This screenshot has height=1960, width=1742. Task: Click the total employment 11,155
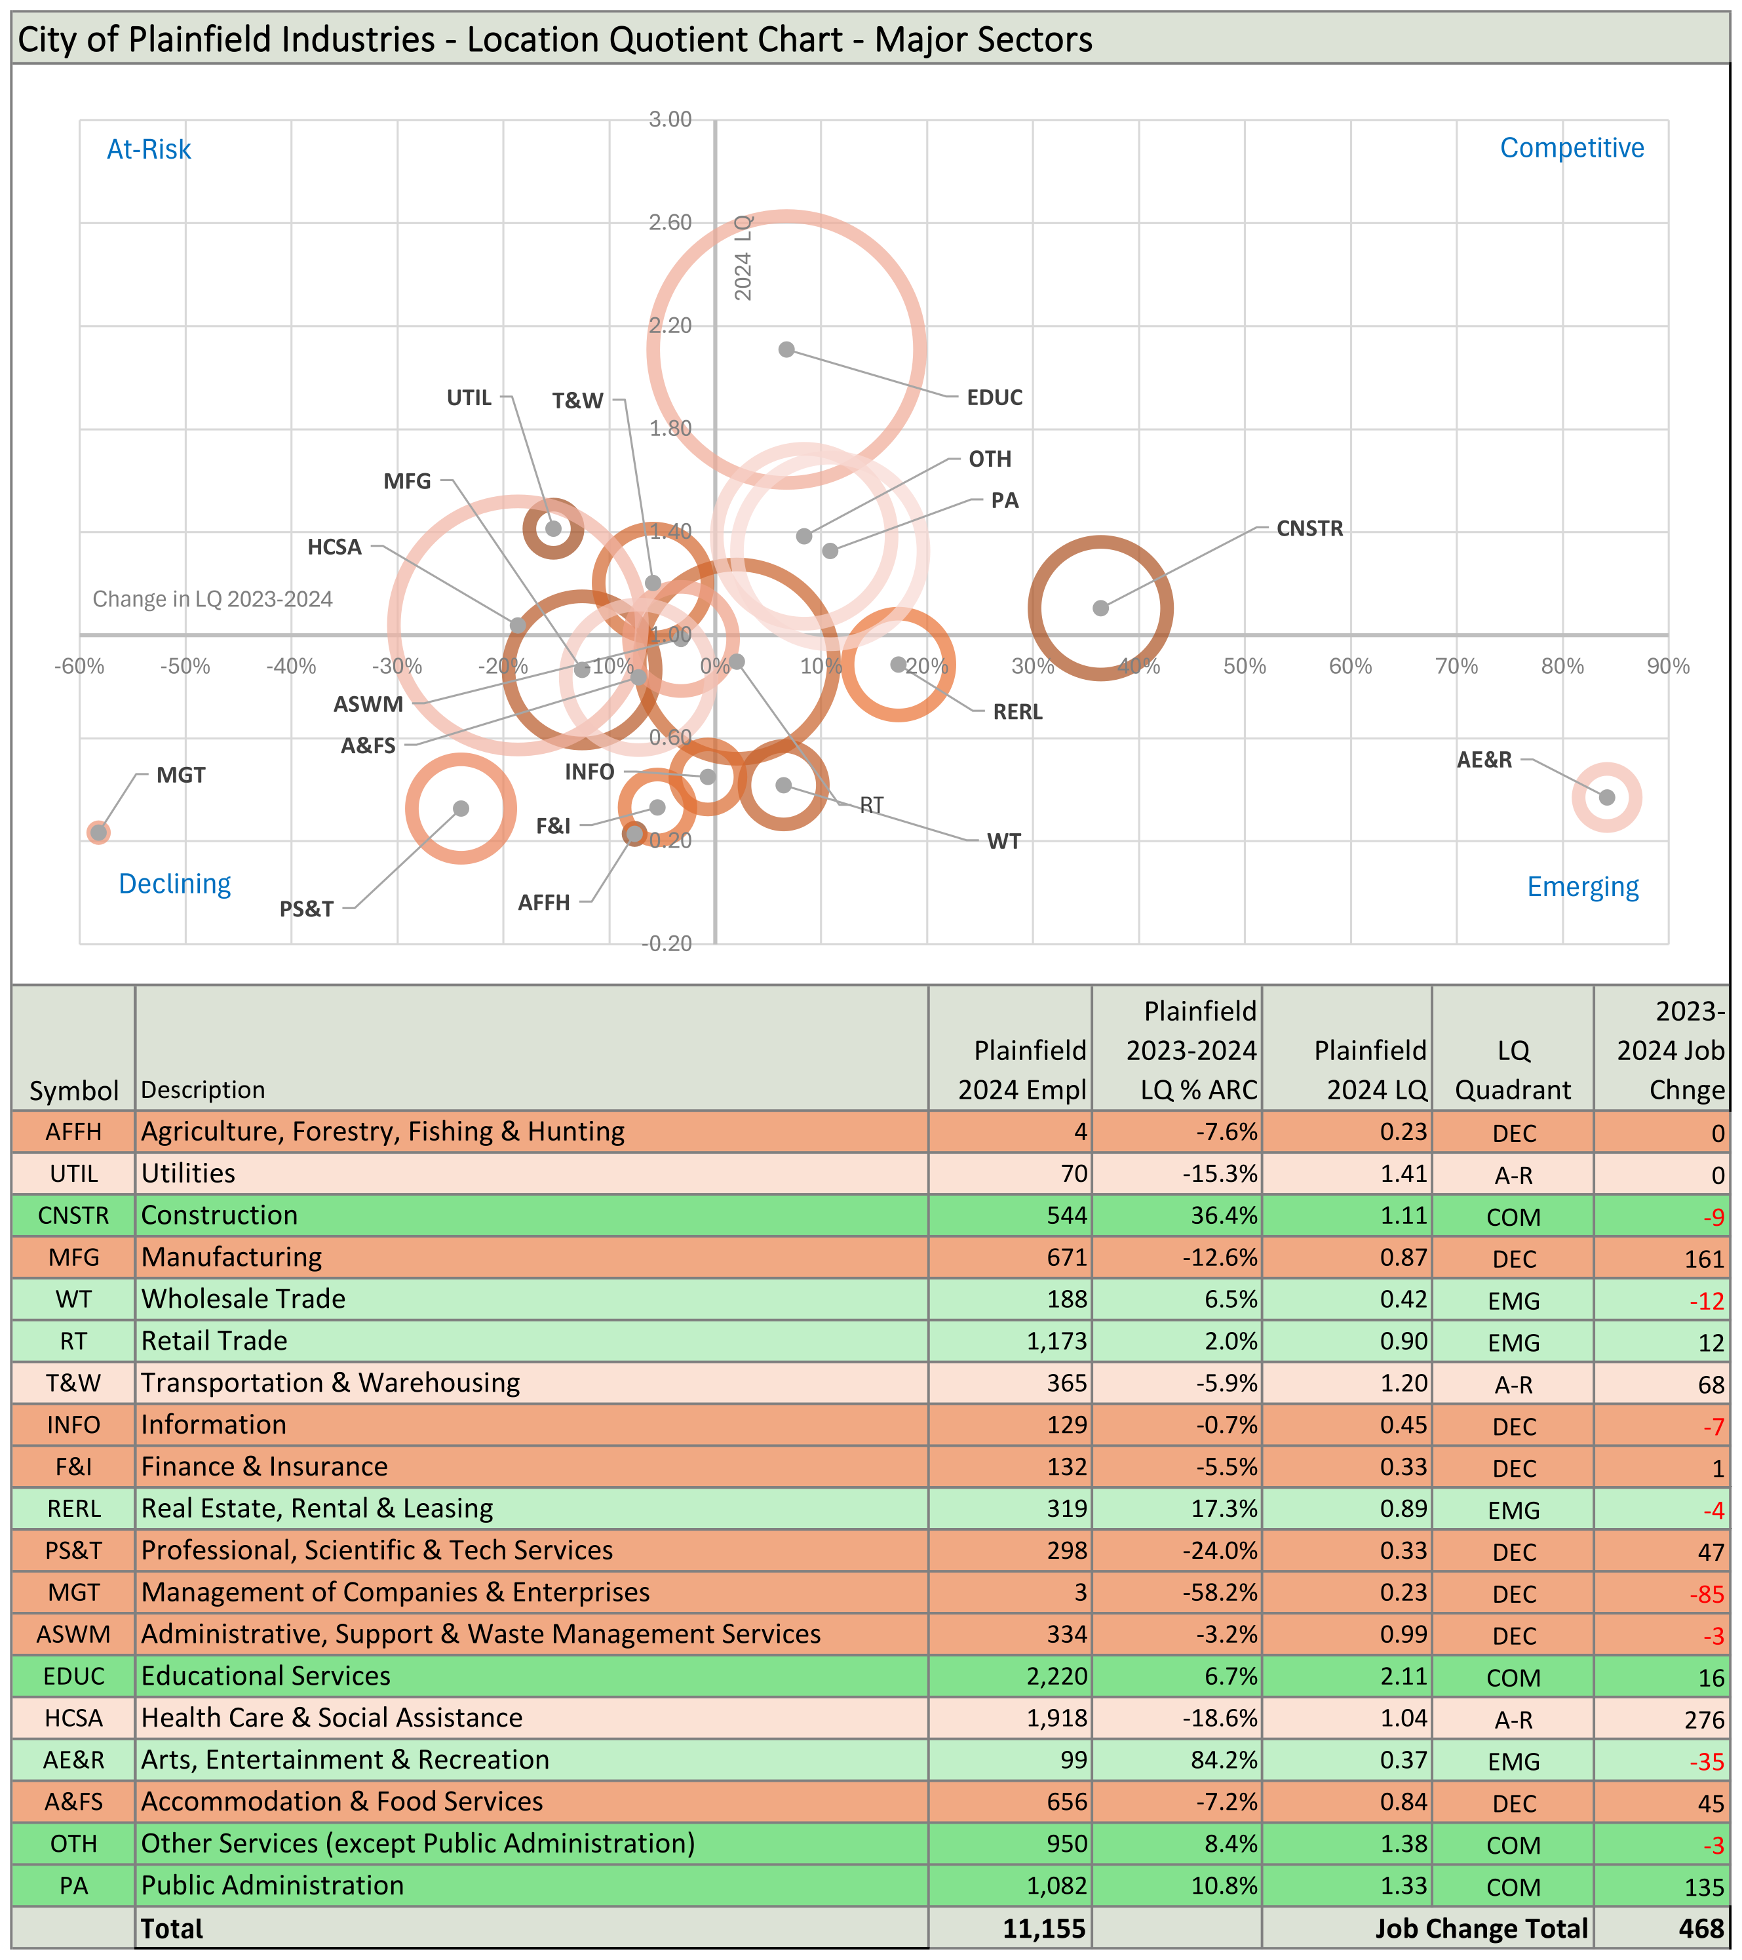1044,1929
